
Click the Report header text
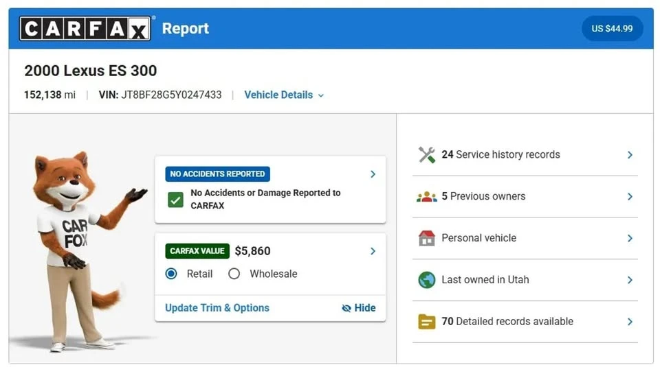(185, 29)
